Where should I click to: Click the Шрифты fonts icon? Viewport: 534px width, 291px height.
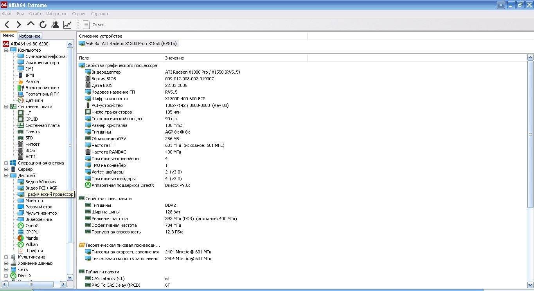pos(21,251)
